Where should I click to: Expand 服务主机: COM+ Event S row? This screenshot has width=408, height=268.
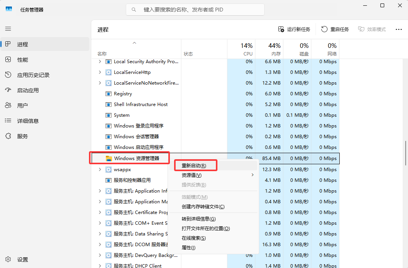pyautogui.click(x=100, y=223)
